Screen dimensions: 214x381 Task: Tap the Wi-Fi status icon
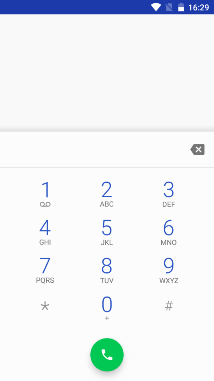point(156,7)
